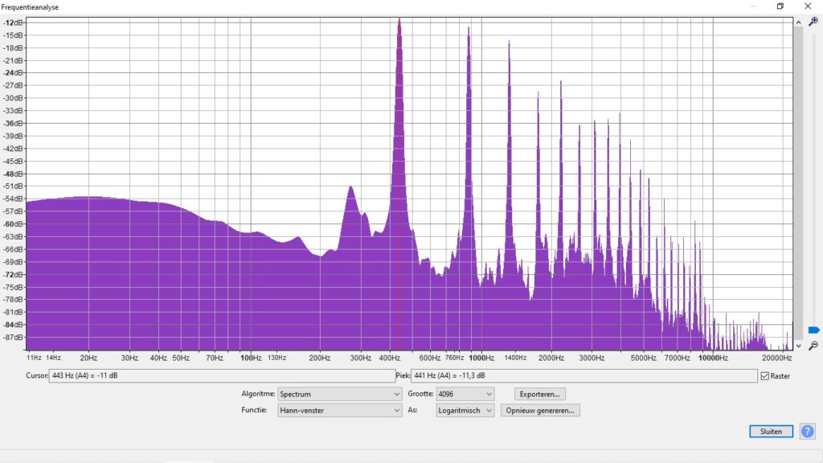Open help with the blue question mark
Screen dimensions: 823x463
[807, 432]
